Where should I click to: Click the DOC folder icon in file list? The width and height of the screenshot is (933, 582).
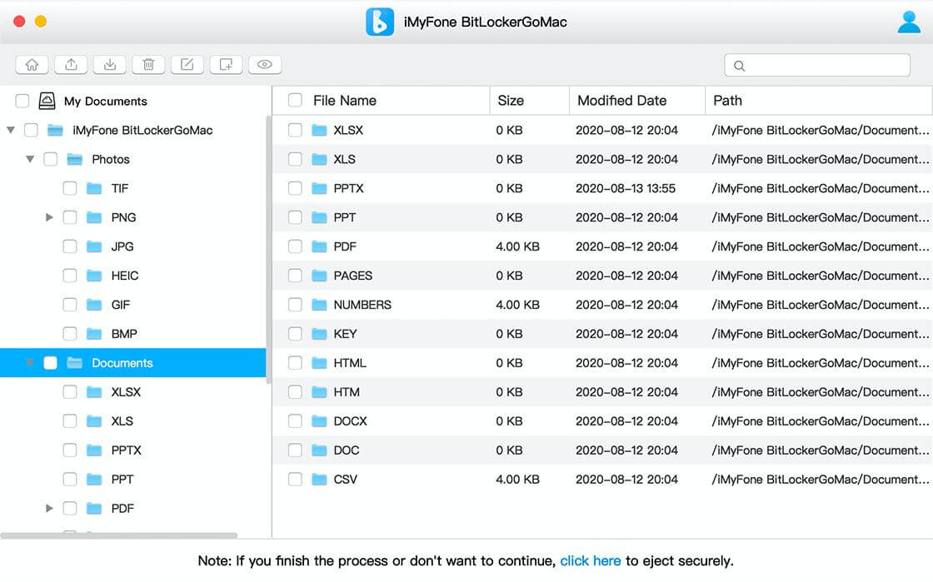coord(320,450)
